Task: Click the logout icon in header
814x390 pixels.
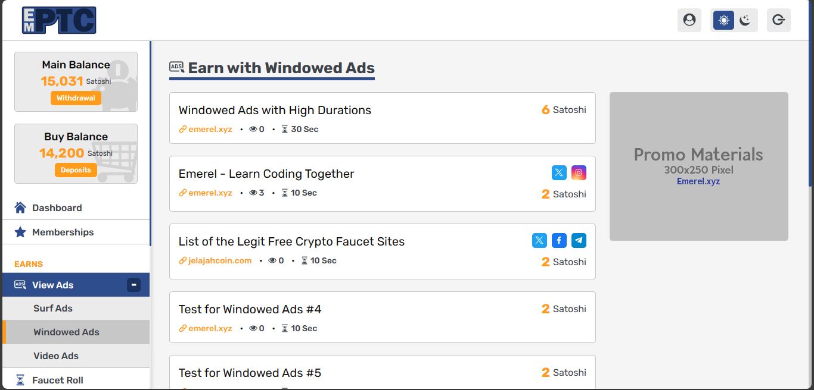Action: (x=778, y=20)
